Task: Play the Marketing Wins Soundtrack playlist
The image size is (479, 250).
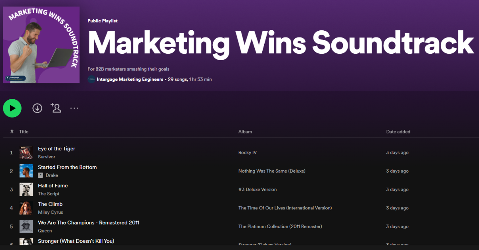Action: 12,108
